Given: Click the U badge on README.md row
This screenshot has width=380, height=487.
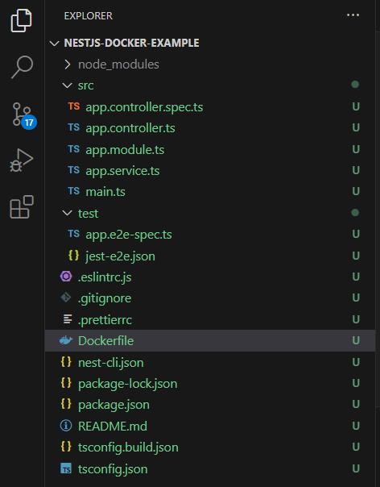Looking at the screenshot, I should [x=356, y=426].
